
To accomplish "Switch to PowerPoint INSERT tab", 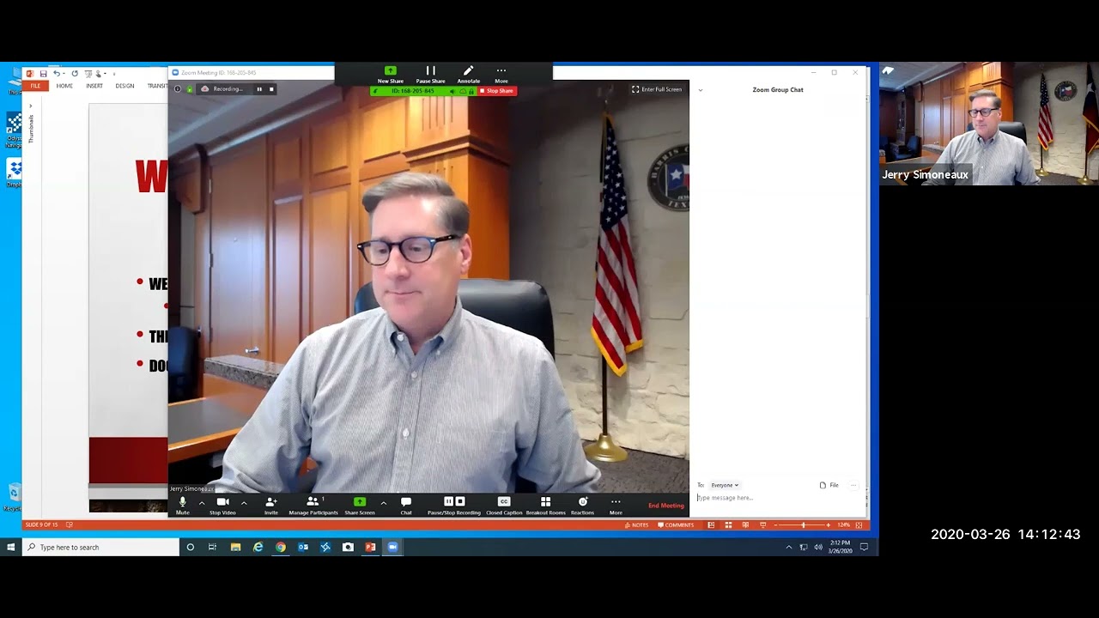I will (94, 86).
